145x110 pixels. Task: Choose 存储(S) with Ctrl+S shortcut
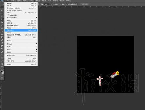coord(21,28)
